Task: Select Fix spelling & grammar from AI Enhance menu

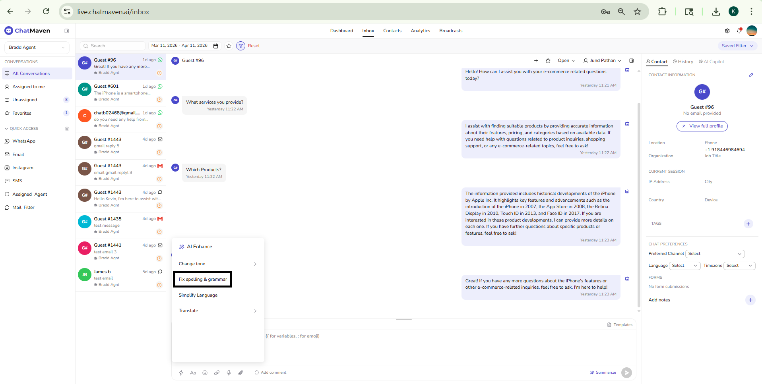Action: pos(202,279)
